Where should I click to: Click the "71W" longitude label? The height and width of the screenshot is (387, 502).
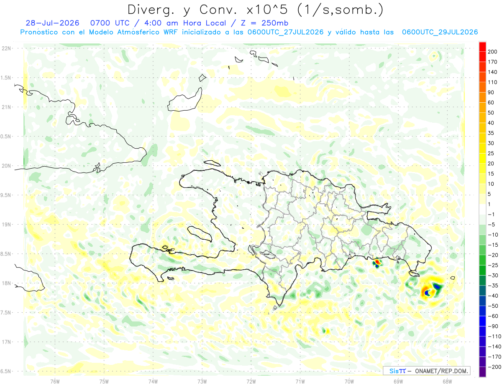pyautogui.click(x=300, y=381)
